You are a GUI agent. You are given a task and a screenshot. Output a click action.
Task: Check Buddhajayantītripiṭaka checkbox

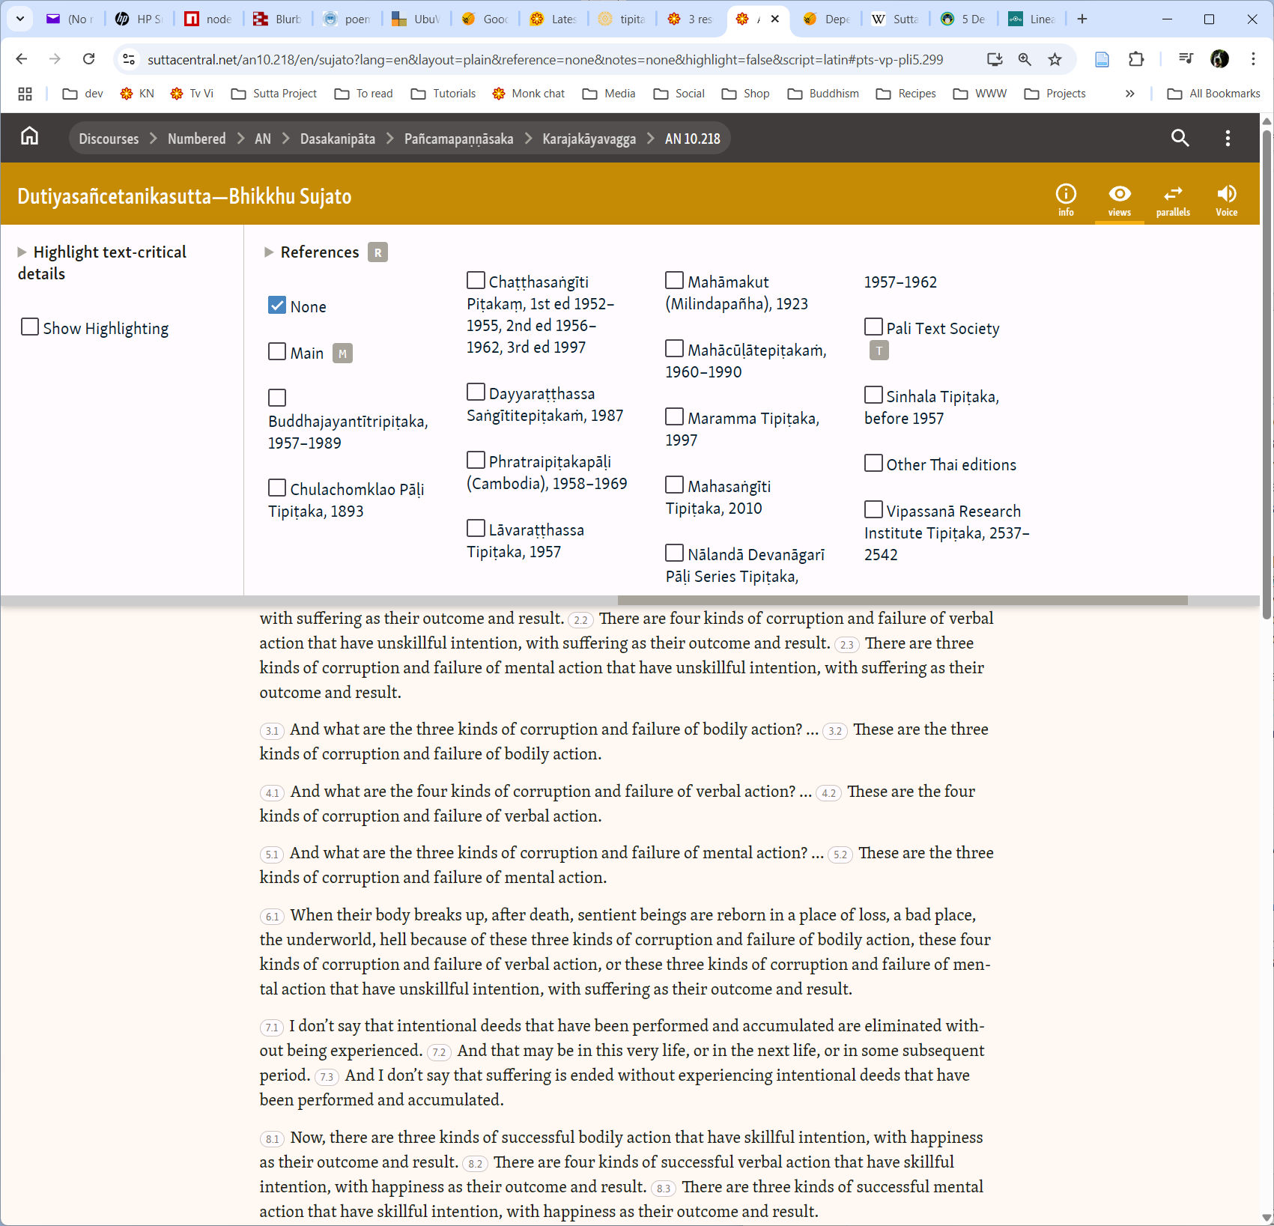pyautogui.click(x=277, y=398)
